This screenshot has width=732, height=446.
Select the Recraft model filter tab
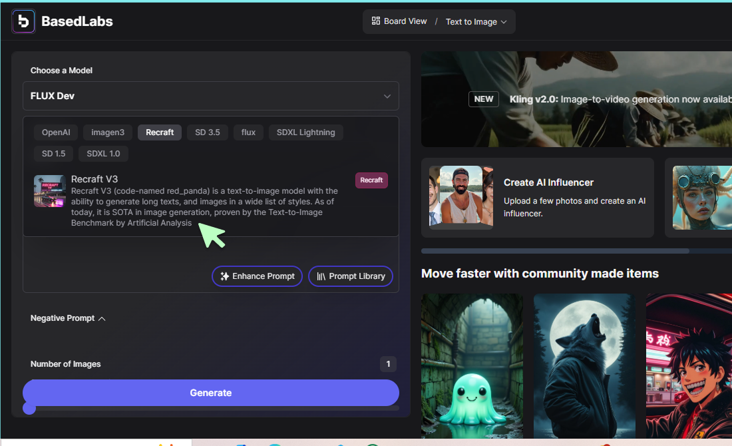click(160, 132)
